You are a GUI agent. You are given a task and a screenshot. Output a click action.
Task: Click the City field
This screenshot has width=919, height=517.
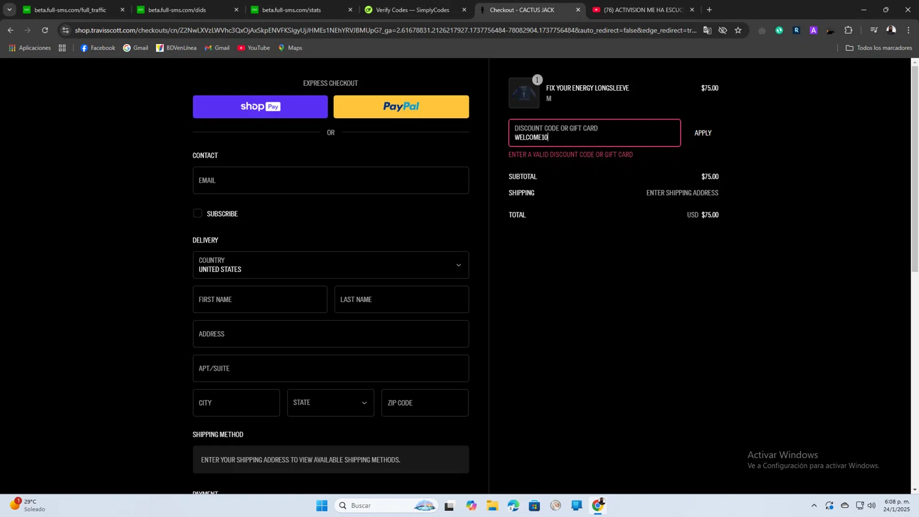[x=236, y=403]
